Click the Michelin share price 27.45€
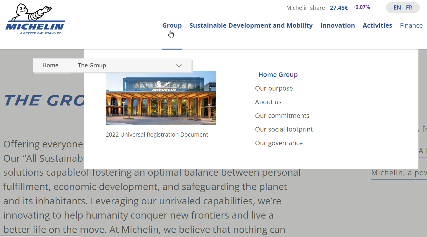Image resolution: width=427 pixels, height=237 pixels. click(339, 8)
